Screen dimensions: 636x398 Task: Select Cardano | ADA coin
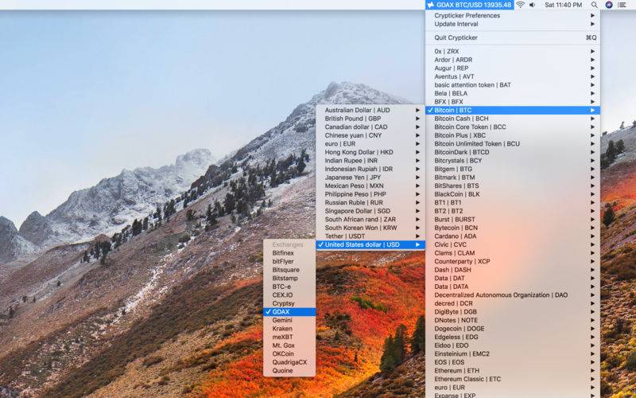(x=513, y=236)
